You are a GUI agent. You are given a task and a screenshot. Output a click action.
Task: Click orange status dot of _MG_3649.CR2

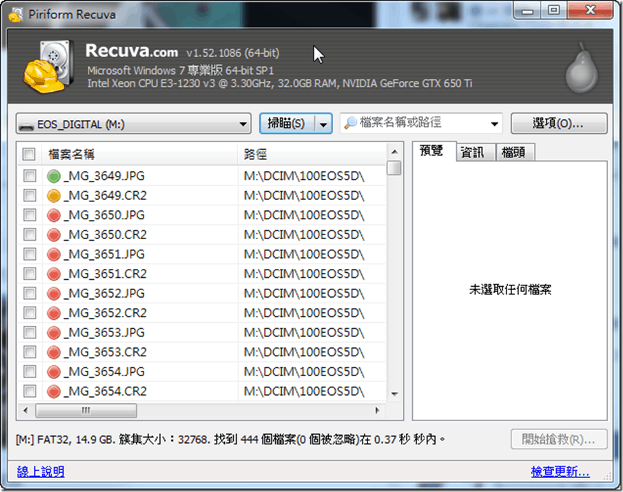coord(54,196)
